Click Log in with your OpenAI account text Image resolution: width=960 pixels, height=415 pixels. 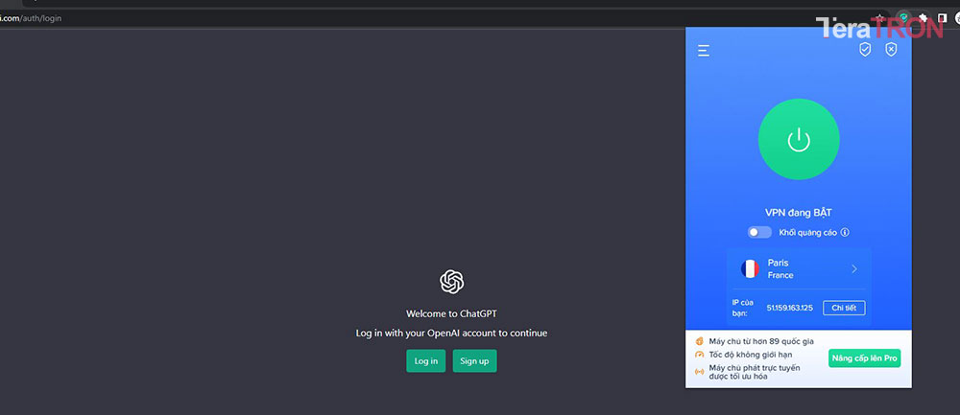452,334
